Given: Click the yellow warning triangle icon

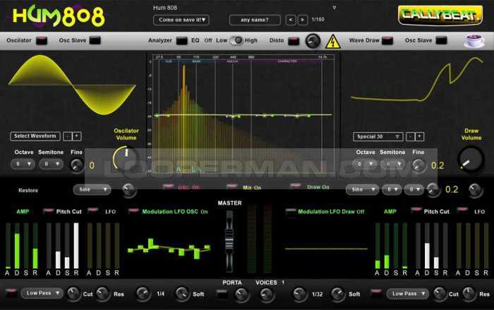Looking at the screenshot, I should (x=333, y=41).
